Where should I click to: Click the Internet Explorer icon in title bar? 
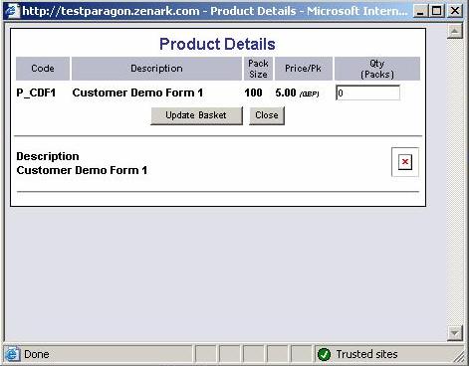tap(12, 11)
